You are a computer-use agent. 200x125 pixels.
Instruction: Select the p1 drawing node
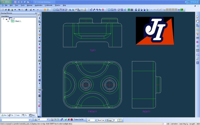point(14,19)
